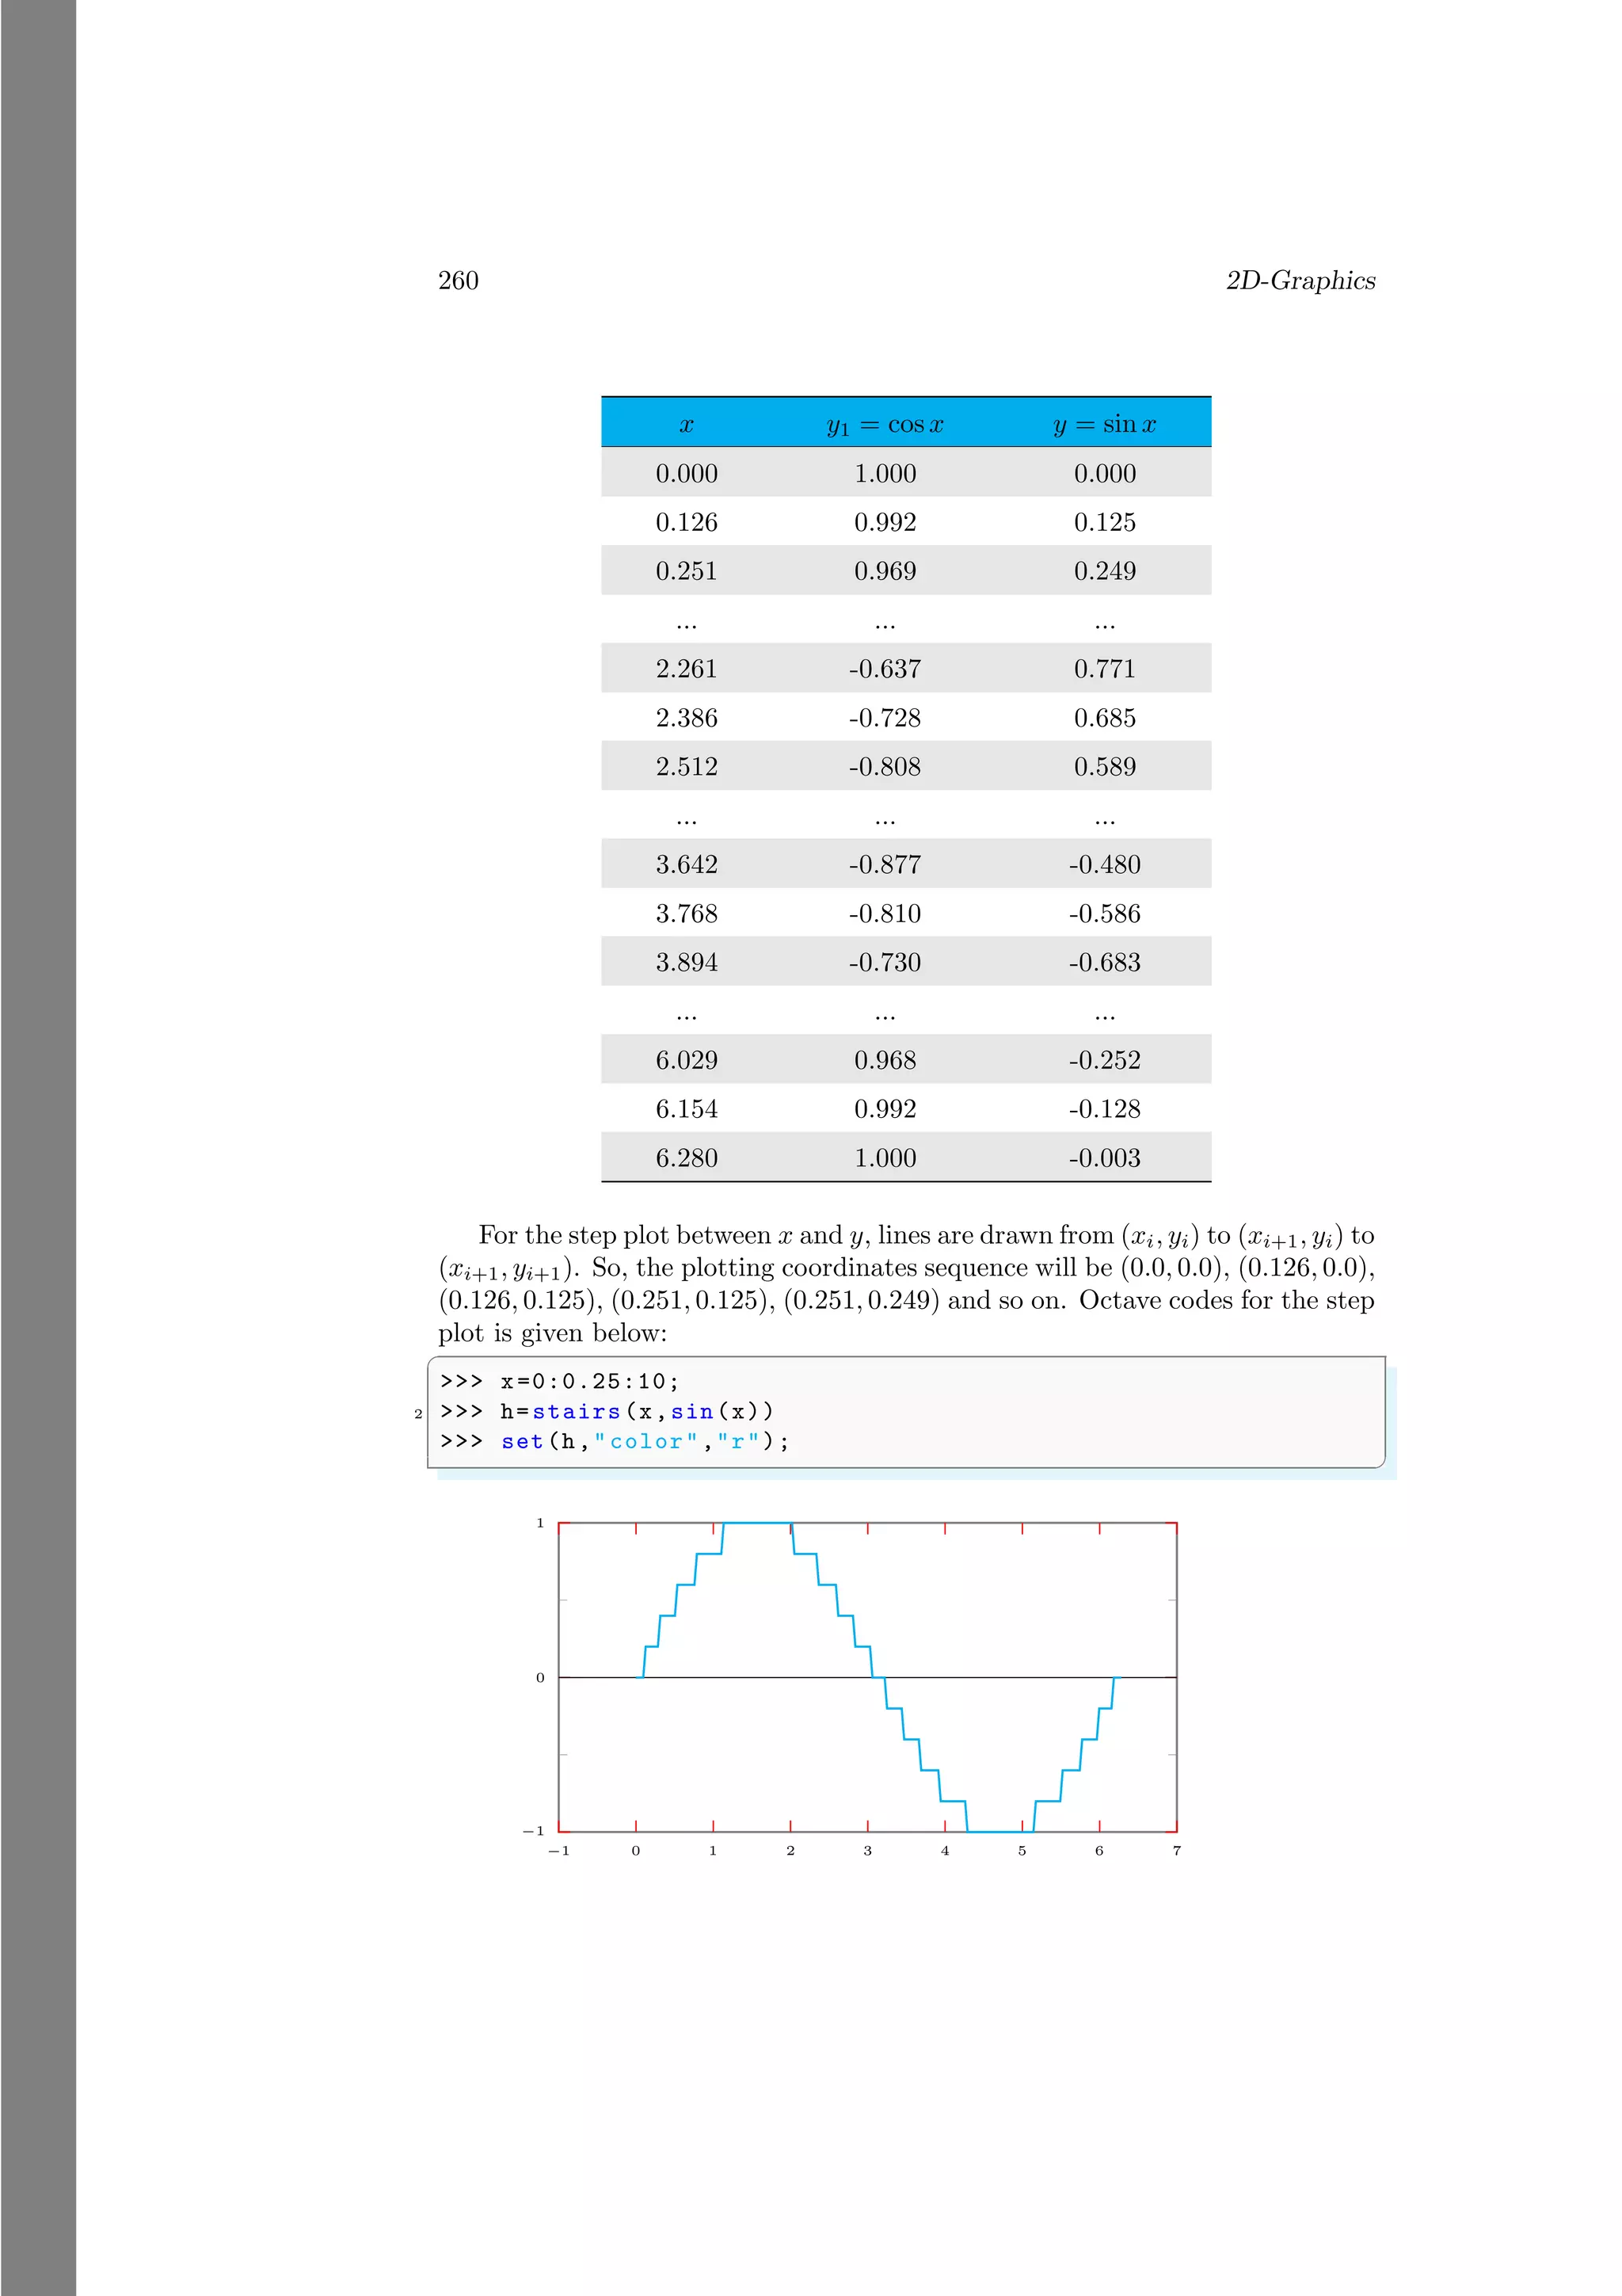This screenshot has width=1622, height=2296.
Task: Select table cell 0.969
Action: click(885, 571)
